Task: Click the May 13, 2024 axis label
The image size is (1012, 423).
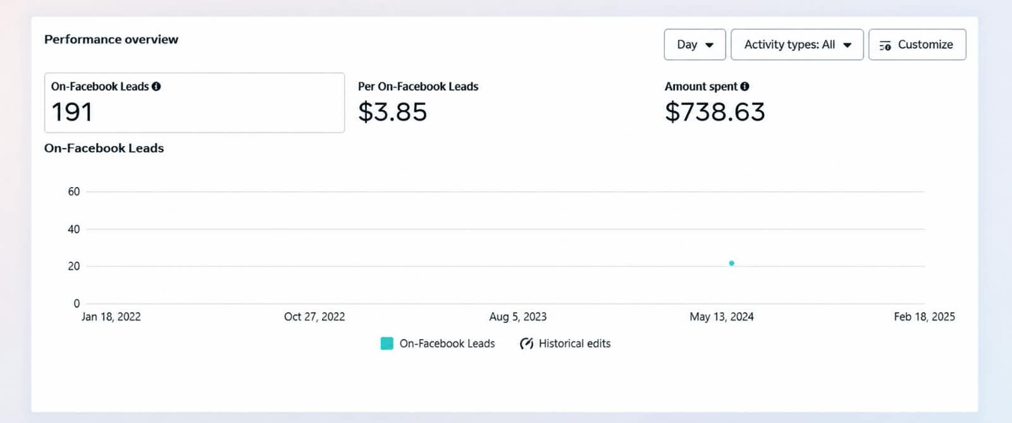Action: pos(722,317)
